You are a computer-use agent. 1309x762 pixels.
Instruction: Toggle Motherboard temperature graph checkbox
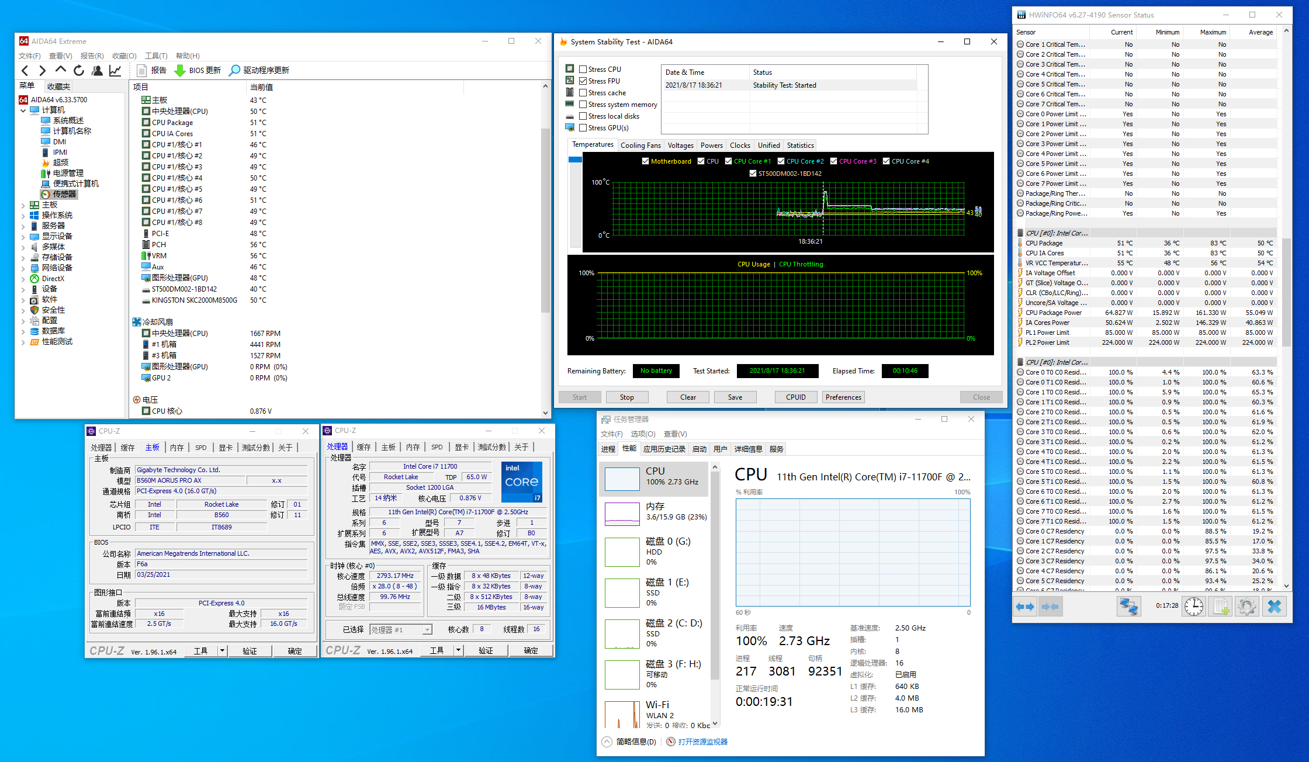(645, 161)
